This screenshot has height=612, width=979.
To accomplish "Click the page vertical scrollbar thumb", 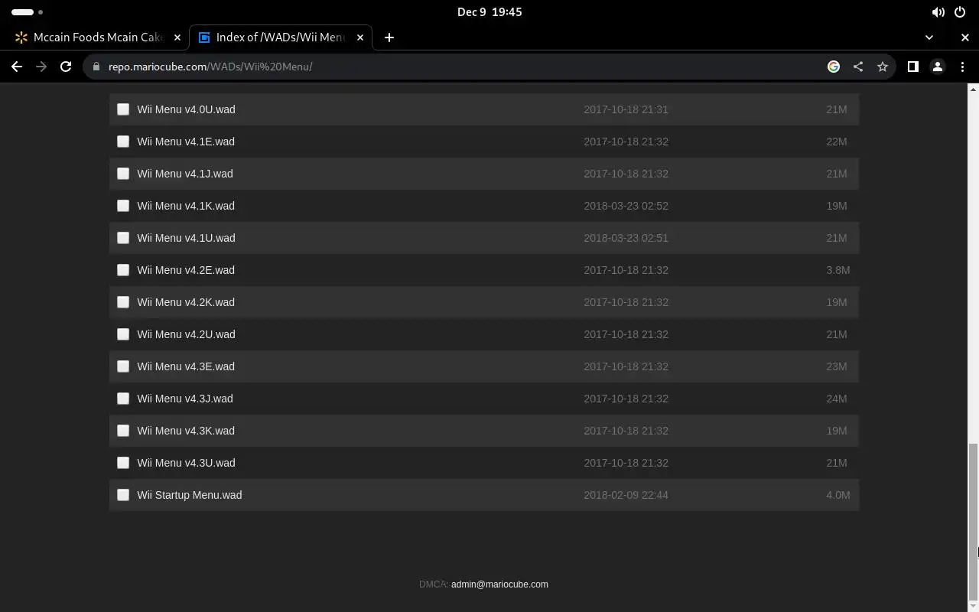I will (973, 521).
